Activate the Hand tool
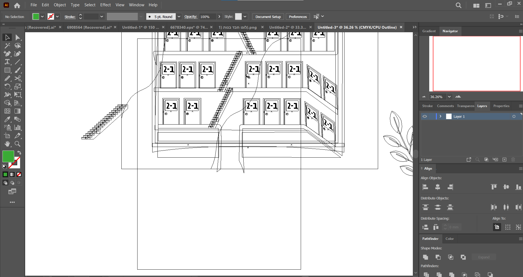523x277 pixels. pyautogui.click(x=7, y=144)
